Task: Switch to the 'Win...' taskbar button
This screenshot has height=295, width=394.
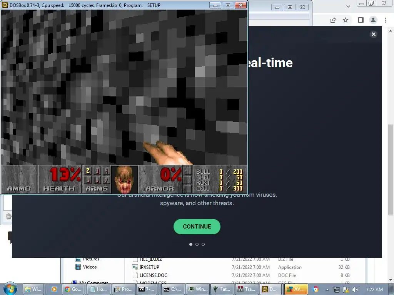Action: [x=198, y=289]
